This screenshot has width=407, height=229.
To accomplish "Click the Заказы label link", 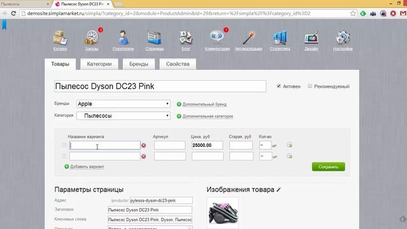I will [92, 48].
